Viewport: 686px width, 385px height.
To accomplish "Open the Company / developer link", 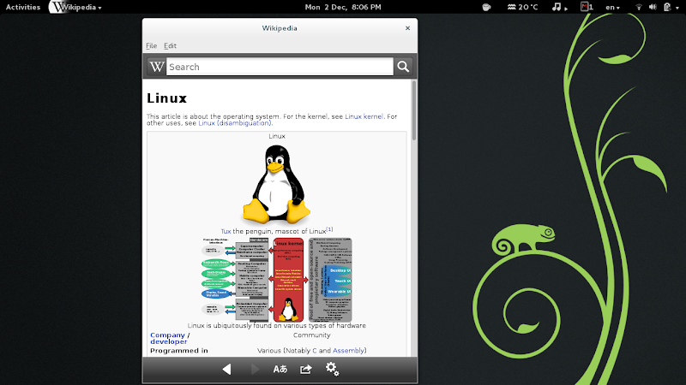I will click(x=168, y=338).
